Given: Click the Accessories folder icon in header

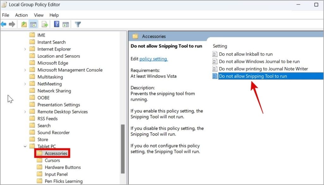Looking at the screenshot, I should point(135,36).
